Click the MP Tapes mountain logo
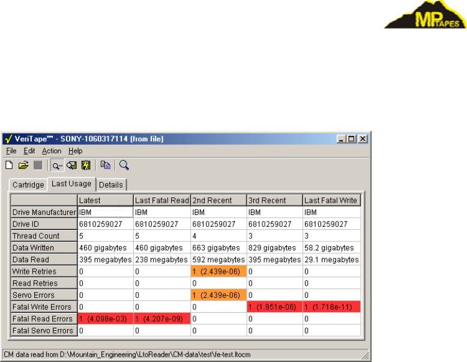 click(426, 14)
